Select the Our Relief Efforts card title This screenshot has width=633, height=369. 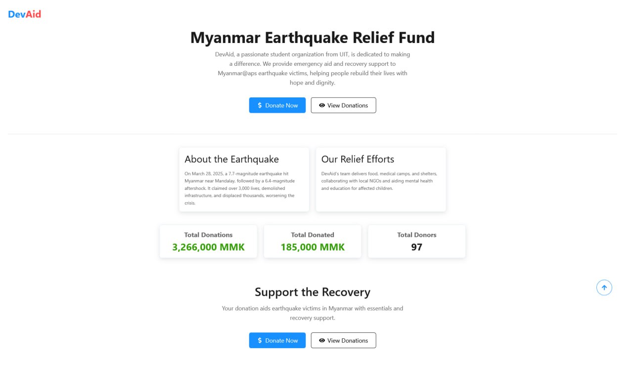click(358, 159)
